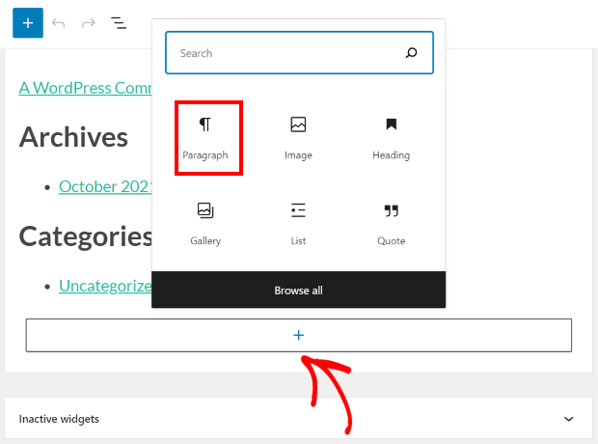Toggle the blue block inserter plus button
The image size is (598, 444).
pyautogui.click(x=28, y=23)
